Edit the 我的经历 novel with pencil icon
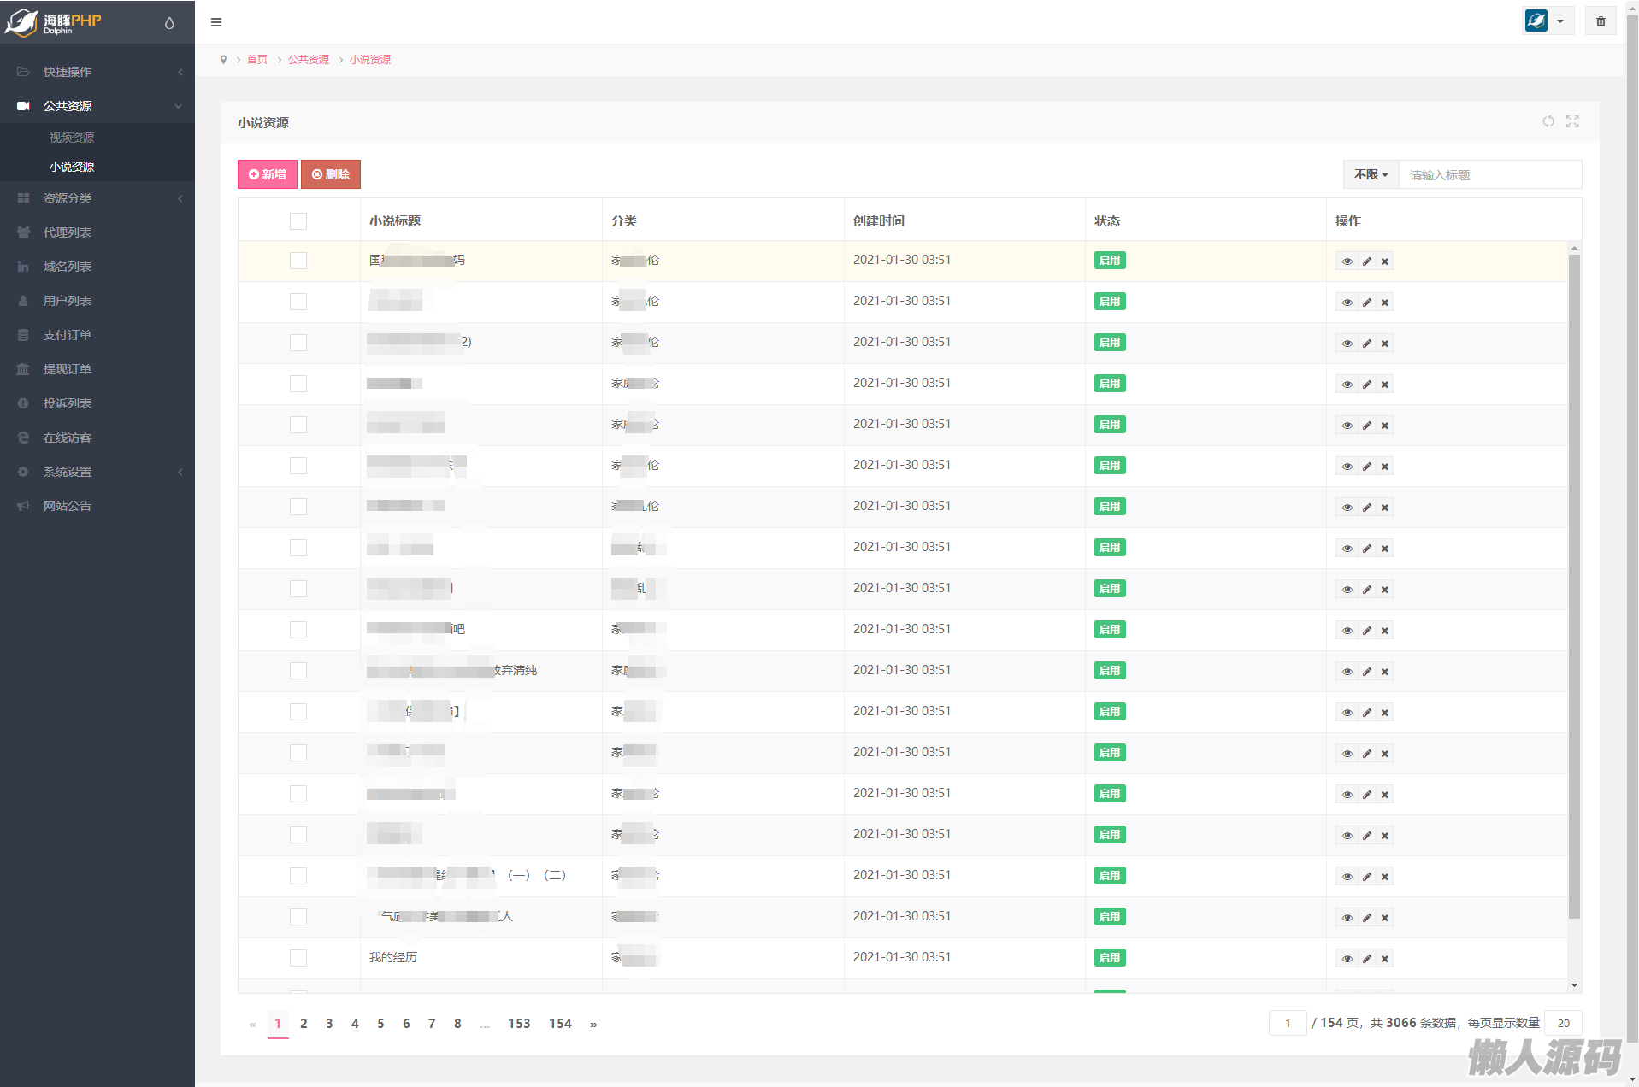Image resolution: width=1639 pixels, height=1087 pixels. click(1366, 959)
